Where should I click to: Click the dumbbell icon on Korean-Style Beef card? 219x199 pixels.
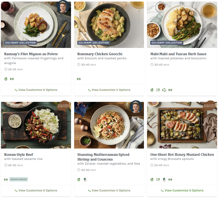(6, 179)
